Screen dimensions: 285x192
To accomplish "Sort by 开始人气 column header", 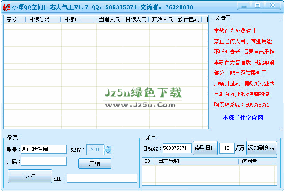I will pyautogui.click(x=162, y=19).
